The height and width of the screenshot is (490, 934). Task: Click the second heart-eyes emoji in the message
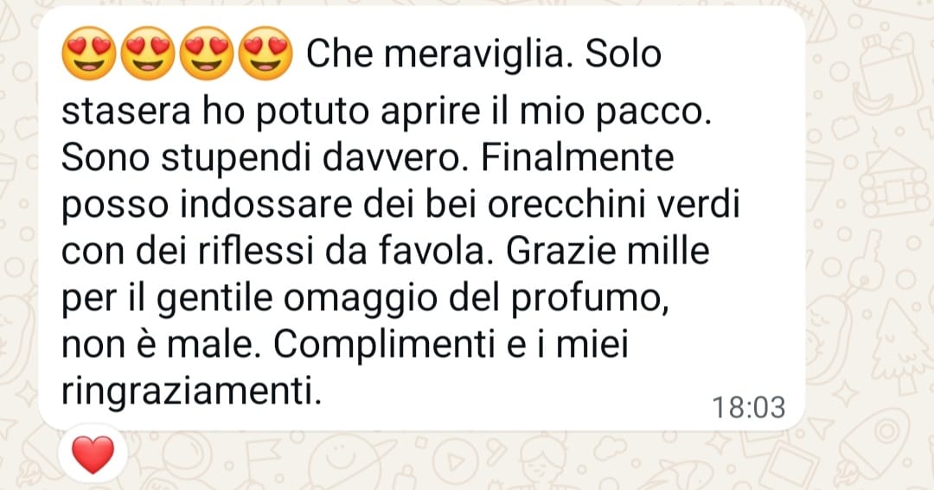pos(148,54)
